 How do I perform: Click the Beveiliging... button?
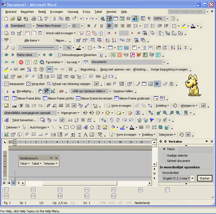(25, 91)
